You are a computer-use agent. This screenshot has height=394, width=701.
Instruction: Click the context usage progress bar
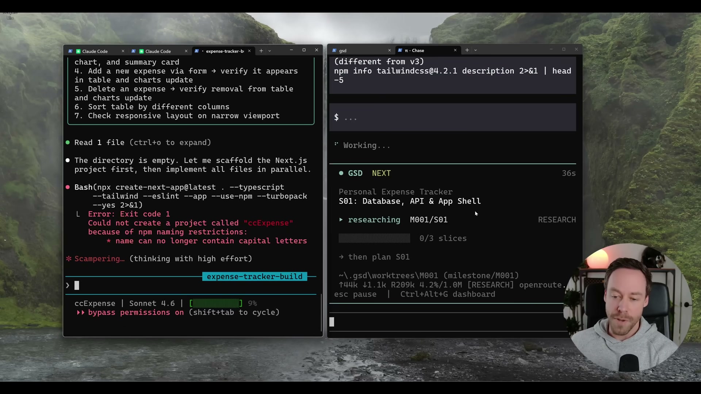click(216, 304)
